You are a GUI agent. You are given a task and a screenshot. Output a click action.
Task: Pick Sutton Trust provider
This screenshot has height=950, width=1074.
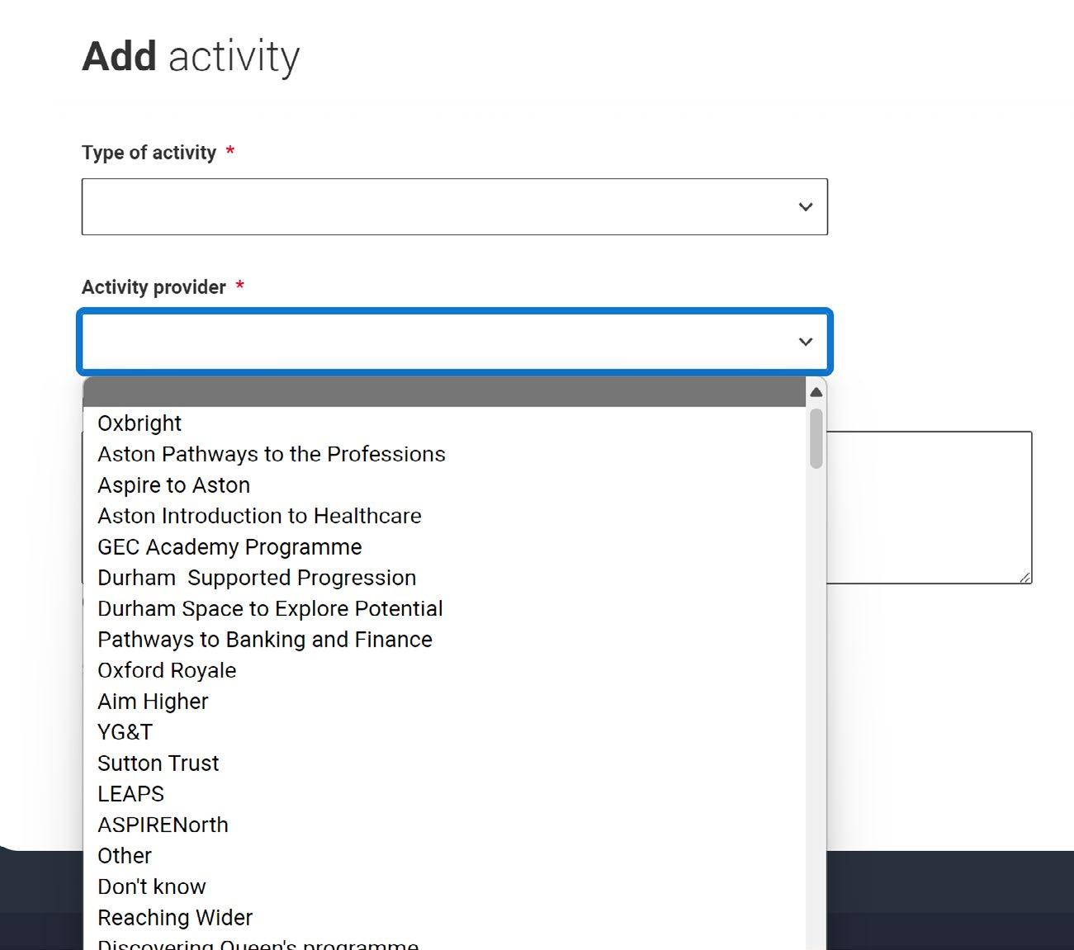[x=158, y=763]
